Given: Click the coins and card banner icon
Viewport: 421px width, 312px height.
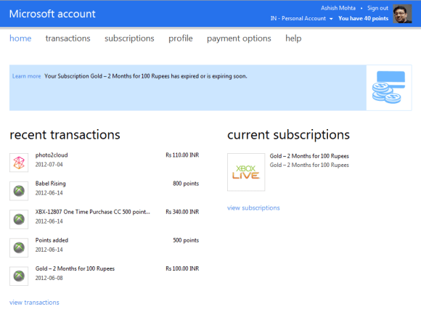Looking at the screenshot, I should (388, 87).
